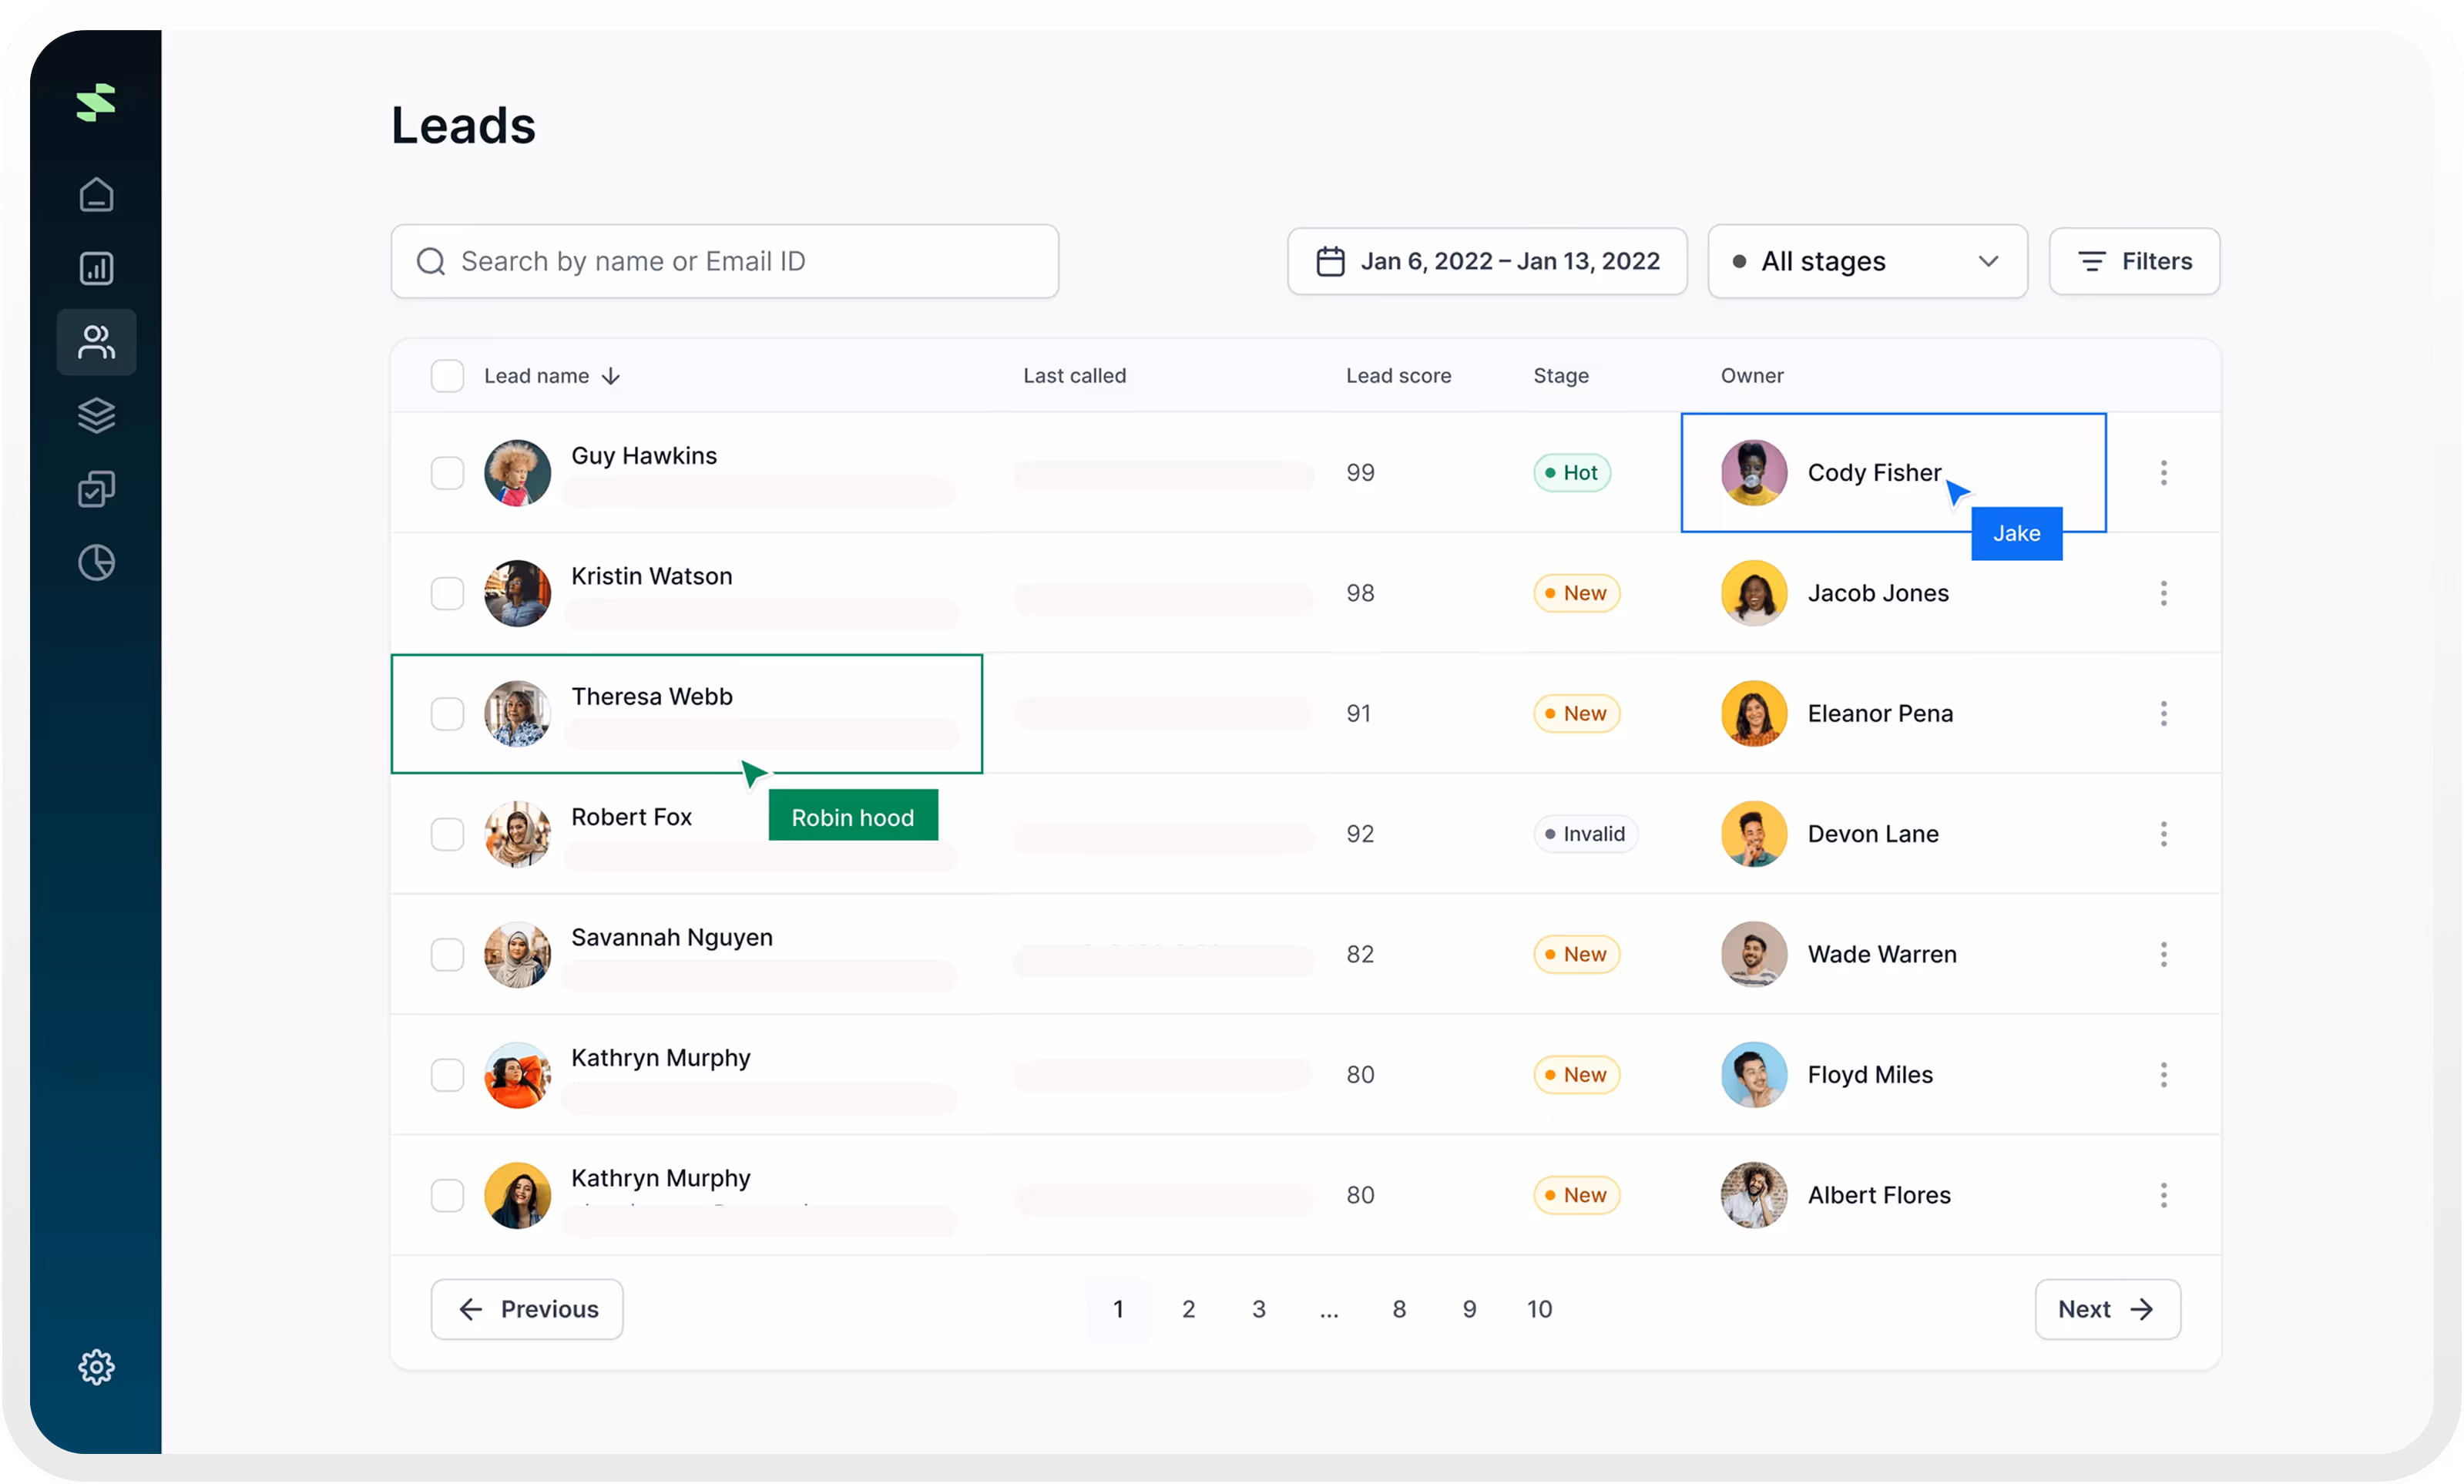Check the Robert Fox row checkbox
The image size is (2464, 1484).
pos(447,834)
